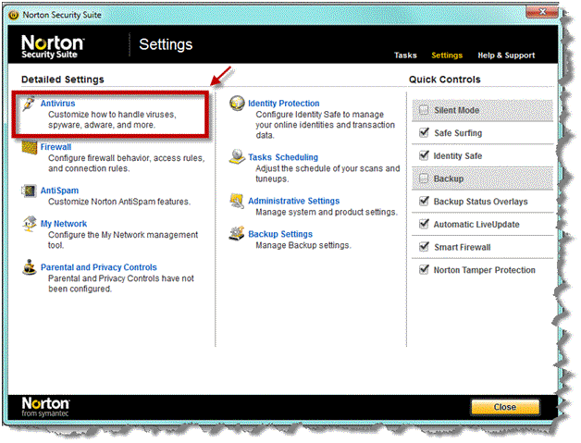Click the yellow Close button
Image resolution: width=581 pixels, height=443 pixels.
point(505,407)
